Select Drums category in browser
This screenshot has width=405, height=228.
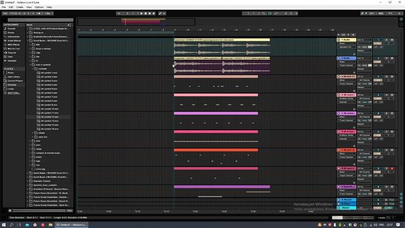[x=11, y=32]
